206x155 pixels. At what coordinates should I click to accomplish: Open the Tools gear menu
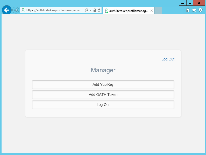[x=201, y=10]
